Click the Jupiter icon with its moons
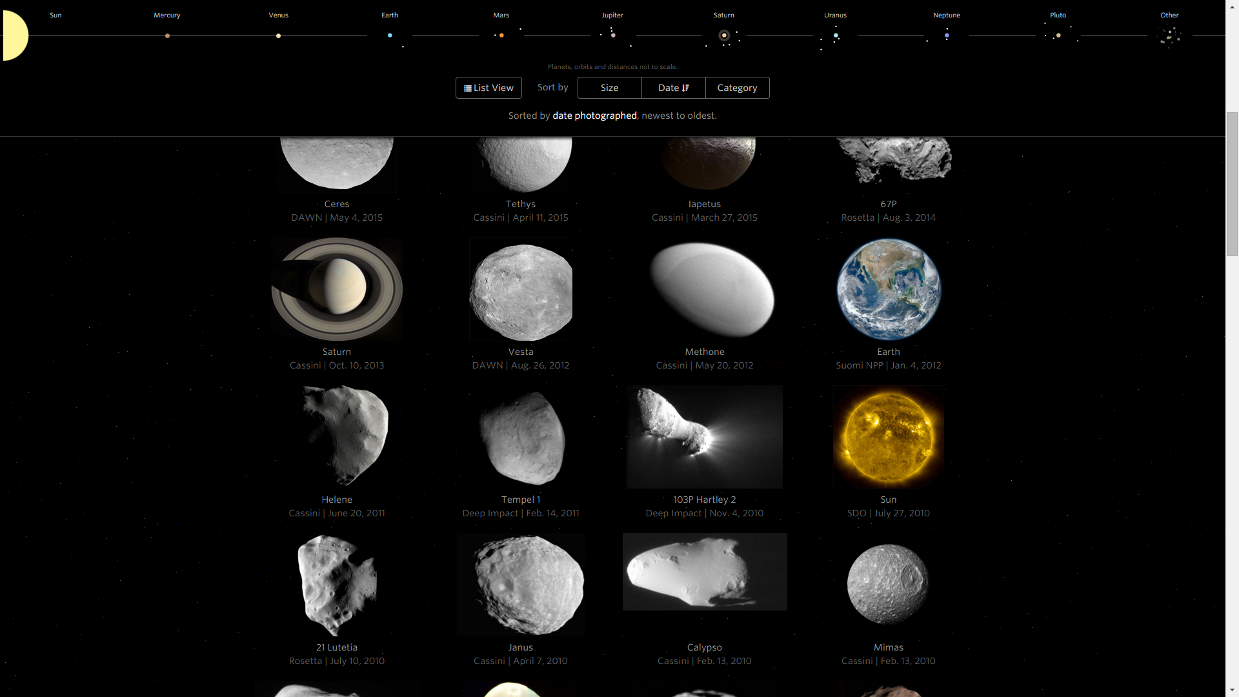1239x697 pixels. pos(612,35)
